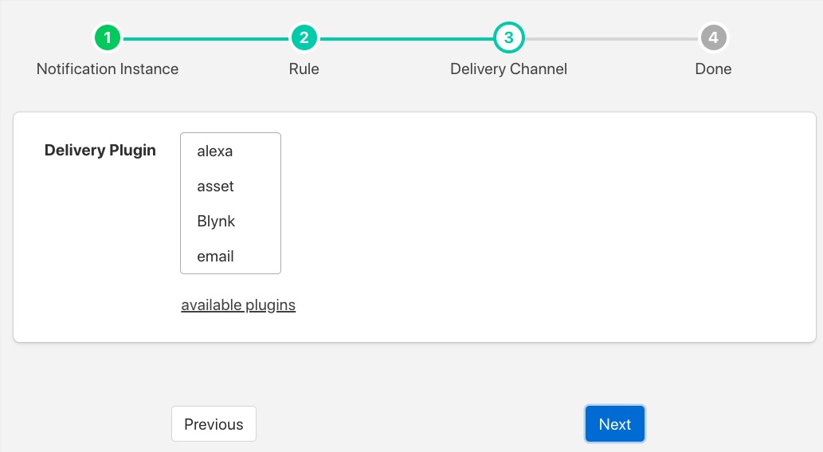Select alexa in the delivery plugin list

[x=215, y=151]
